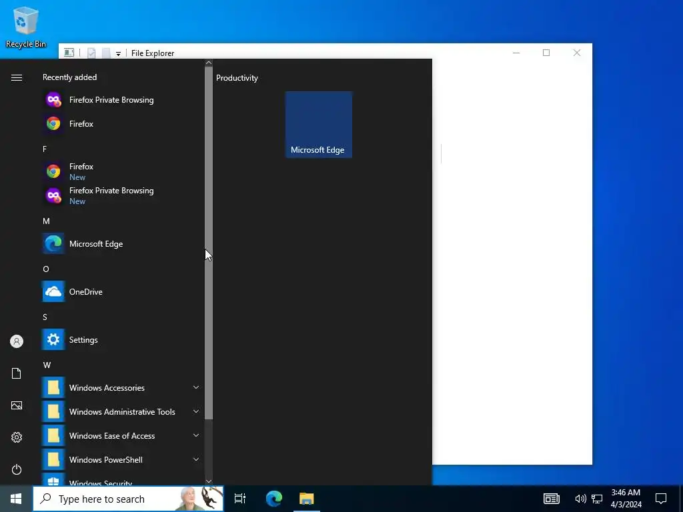This screenshot has height=512, width=683.
Task: Open Settings gear in the Start sidebar
Action: [x=17, y=437]
